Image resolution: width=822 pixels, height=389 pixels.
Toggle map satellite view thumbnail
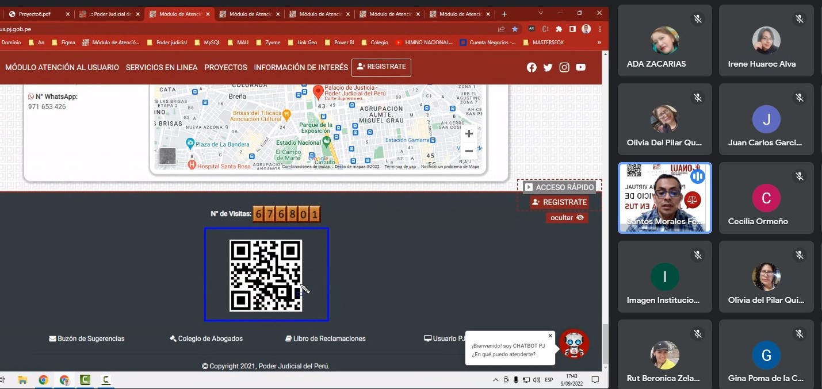[x=167, y=156]
